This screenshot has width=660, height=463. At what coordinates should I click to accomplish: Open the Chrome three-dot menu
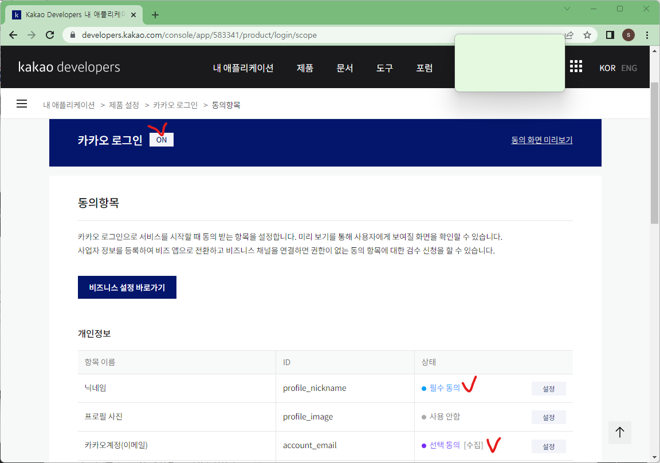(647, 35)
